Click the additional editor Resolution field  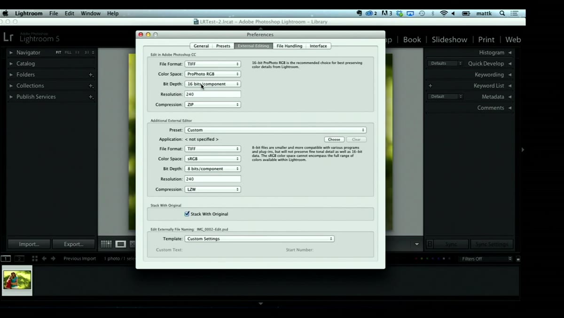pyautogui.click(x=212, y=179)
